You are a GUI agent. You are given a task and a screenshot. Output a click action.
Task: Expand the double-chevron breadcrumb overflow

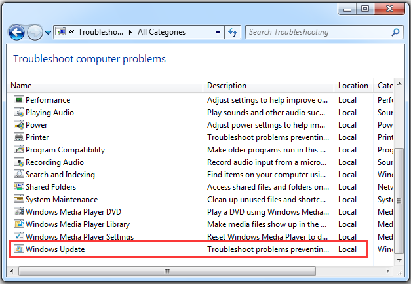pos(71,32)
